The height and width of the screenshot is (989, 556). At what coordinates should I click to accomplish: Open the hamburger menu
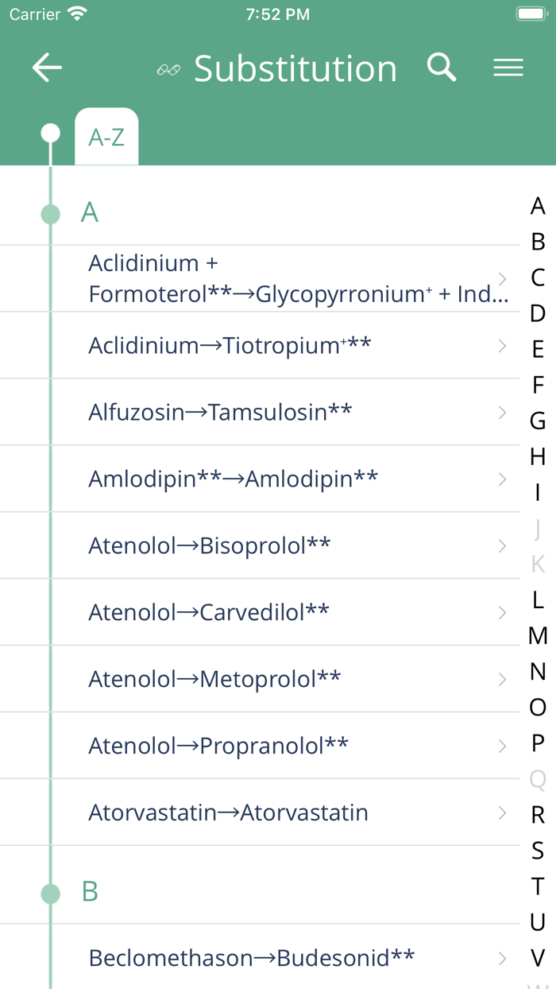point(508,68)
